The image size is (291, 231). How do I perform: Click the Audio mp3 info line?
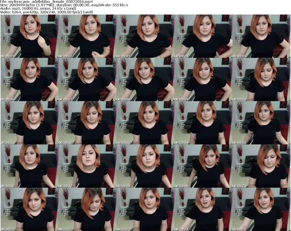(x=38, y=9)
